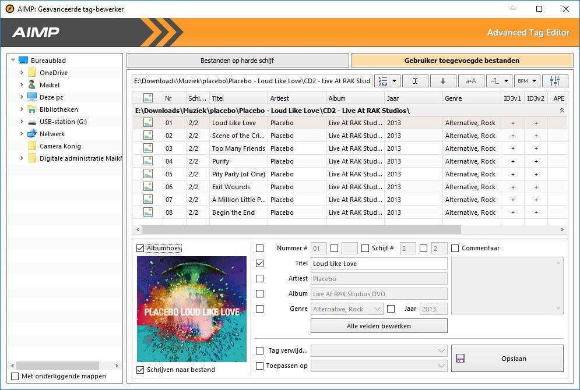
Task: Click the cover icon of Begin the End row
Action: (x=148, y=212)
